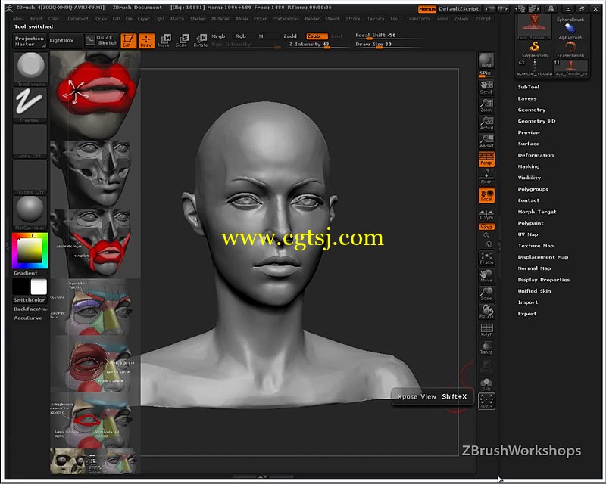
Task: Open the TrimDynamic brush selector
Action: coord(30,70)
